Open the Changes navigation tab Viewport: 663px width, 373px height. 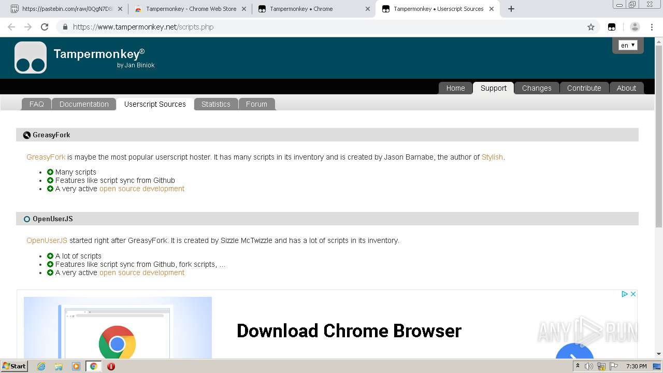(537, 88)
